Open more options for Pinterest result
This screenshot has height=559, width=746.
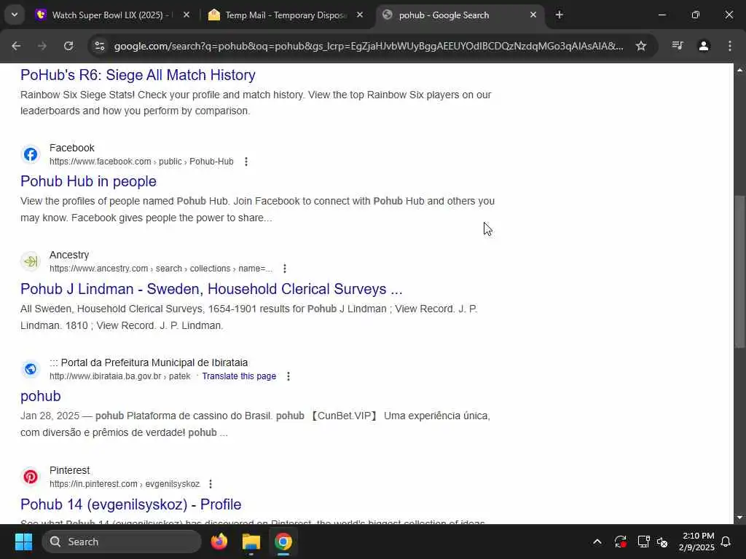(x=211, y=484)
